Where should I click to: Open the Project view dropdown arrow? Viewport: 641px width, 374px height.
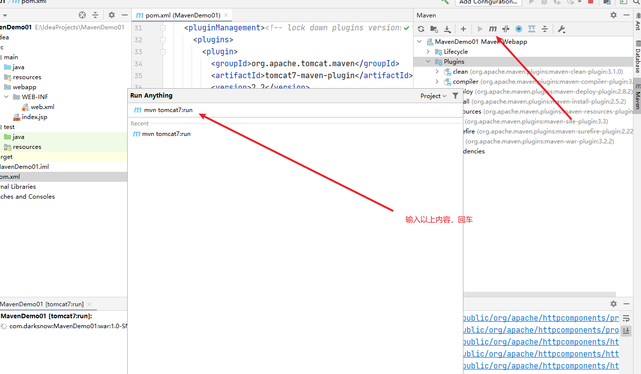pyautogui.click(x=4, y=15)
